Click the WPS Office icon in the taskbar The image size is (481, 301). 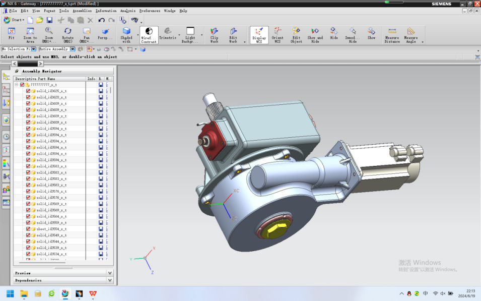point(93,293)
